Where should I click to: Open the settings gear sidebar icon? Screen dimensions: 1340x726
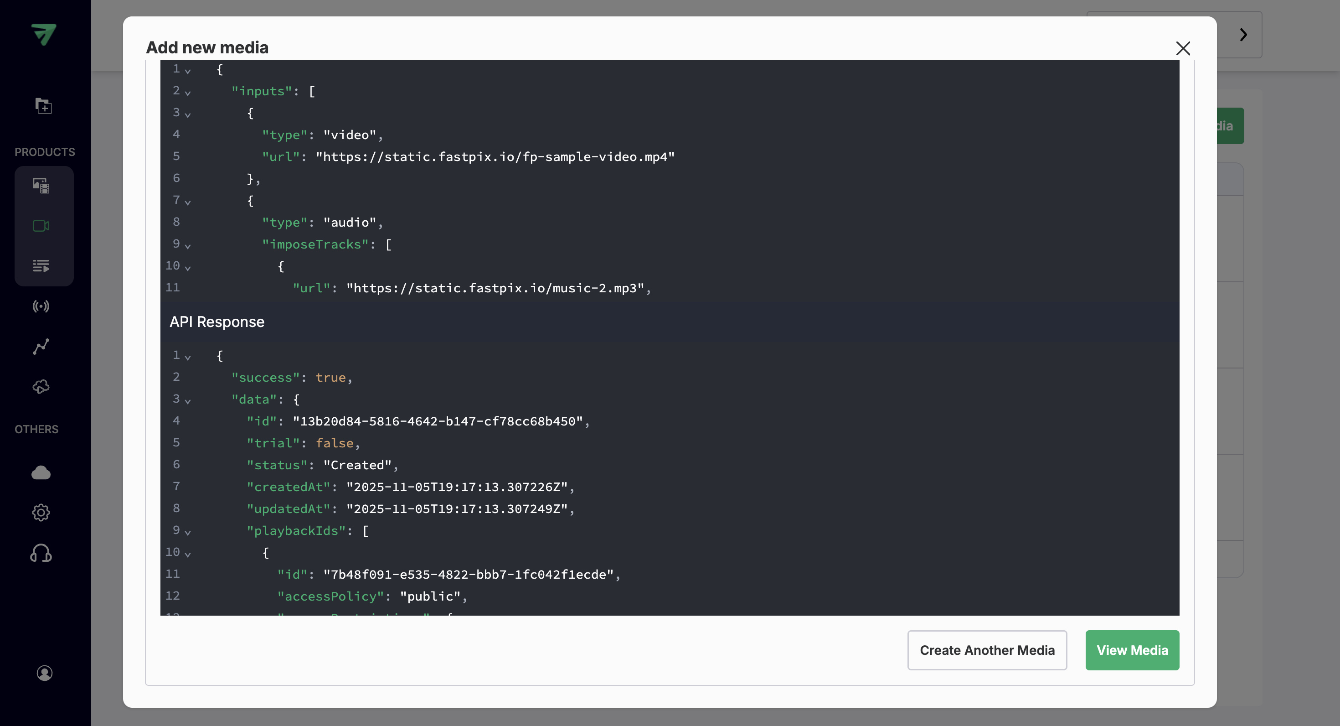point(41,513)
